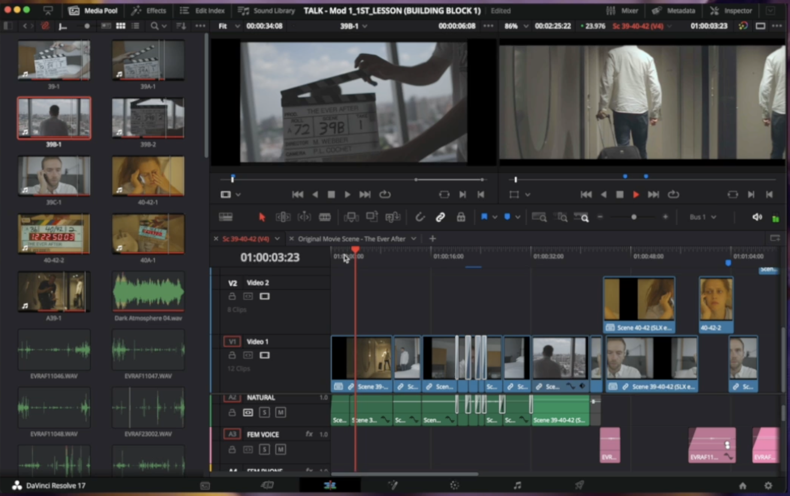Screen dimensions: 790x496
Task: Mute the FEM VOICE track
Action: point(281,449)
